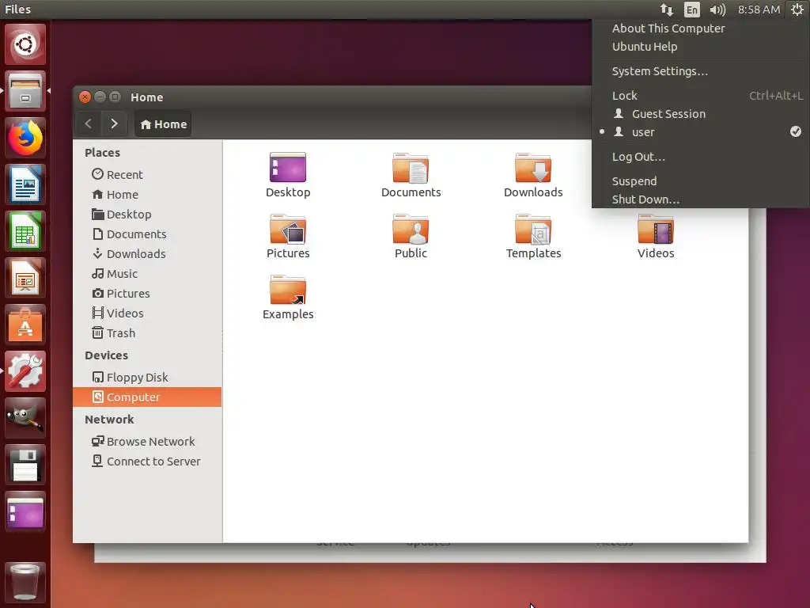Open the Examples shortcut folder
The height and width of the screenshot is (608, 810).
(x=288, y=290)
